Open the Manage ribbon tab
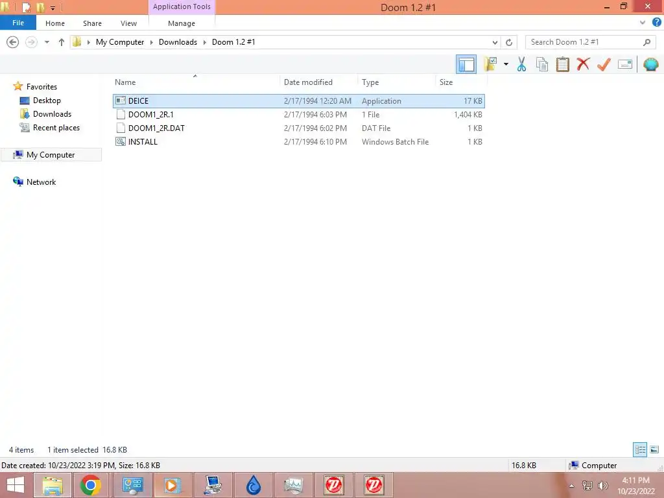The height and width of the screenshot is (498, 664). pyautogui.click(x=182, y=23)
